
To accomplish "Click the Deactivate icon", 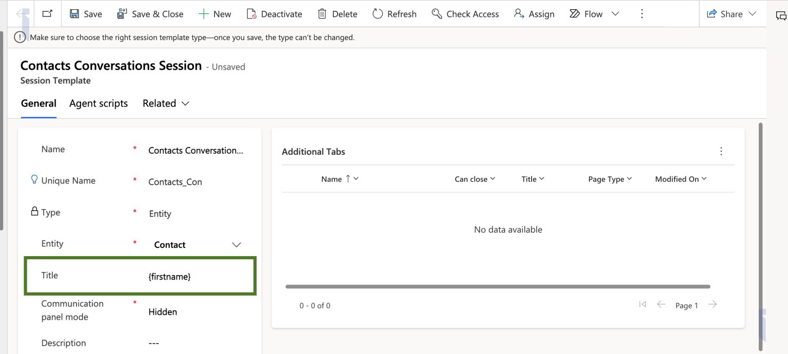I will coord(251,14).
